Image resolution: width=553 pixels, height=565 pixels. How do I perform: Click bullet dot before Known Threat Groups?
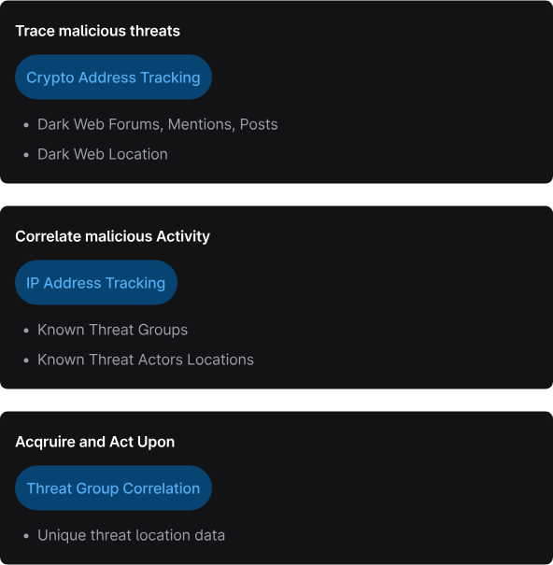point(26,331)
